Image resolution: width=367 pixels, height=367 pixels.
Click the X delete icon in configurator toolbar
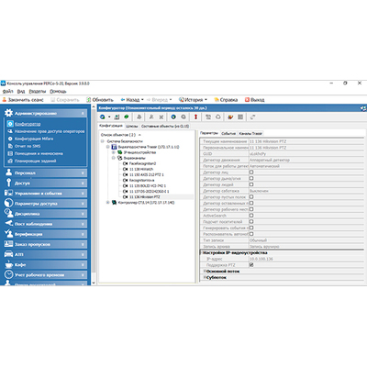161,117
